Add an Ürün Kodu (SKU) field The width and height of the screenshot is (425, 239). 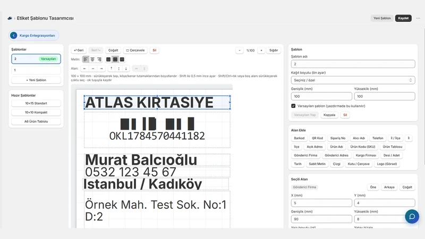(363, 147)
